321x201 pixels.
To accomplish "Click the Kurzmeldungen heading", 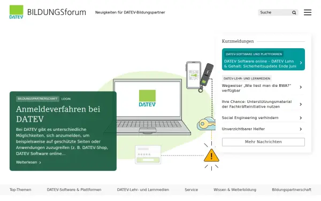I will 238,41.
